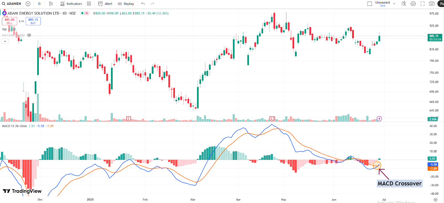444x203 pixels.
Task: Click the +20.40 (+2.36%) change value
Action: coord(157,13)
